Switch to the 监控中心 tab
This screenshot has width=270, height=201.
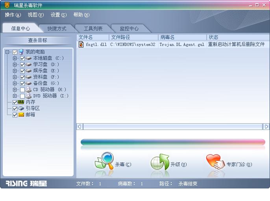click(x=129, y=28)
